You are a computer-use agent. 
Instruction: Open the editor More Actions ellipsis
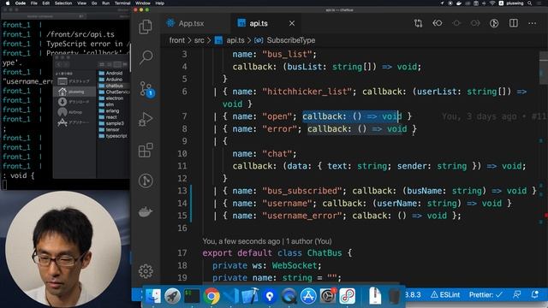pos(533,23)
